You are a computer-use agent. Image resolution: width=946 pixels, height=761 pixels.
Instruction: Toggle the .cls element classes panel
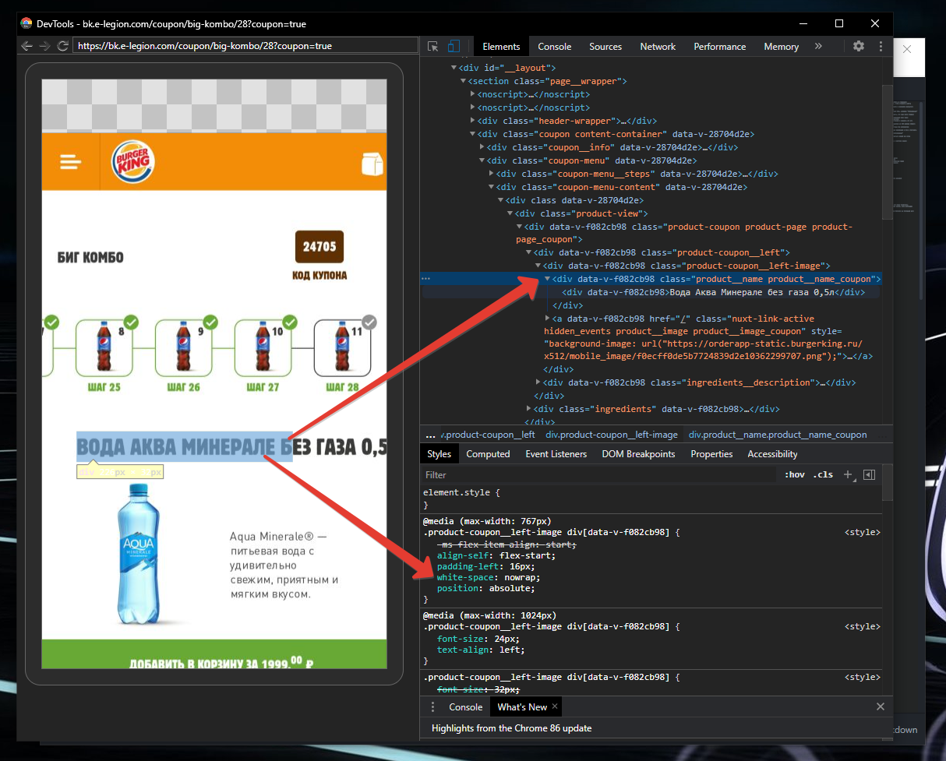pos(823,474)
